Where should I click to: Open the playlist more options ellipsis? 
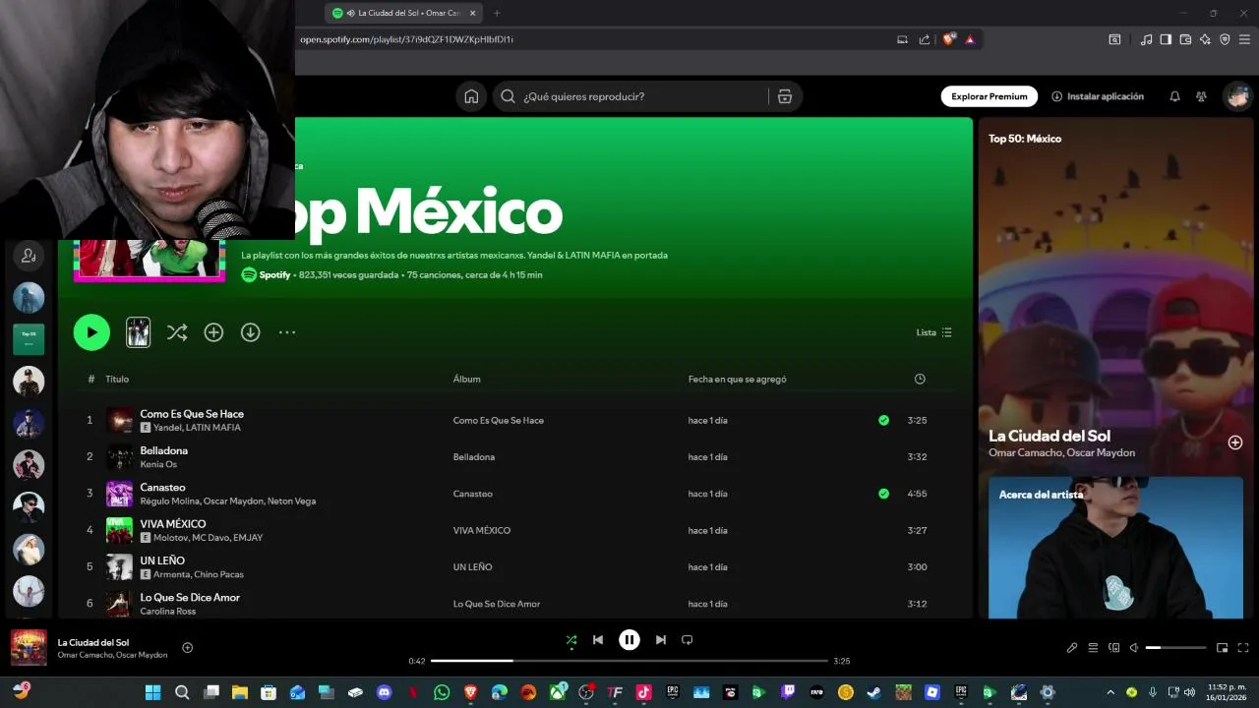[x=287, y=332]
